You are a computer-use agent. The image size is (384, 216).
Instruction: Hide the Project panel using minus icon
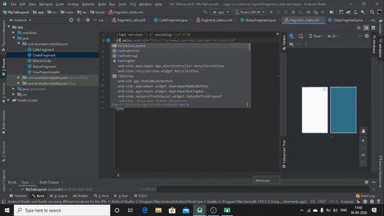[95, 20]
